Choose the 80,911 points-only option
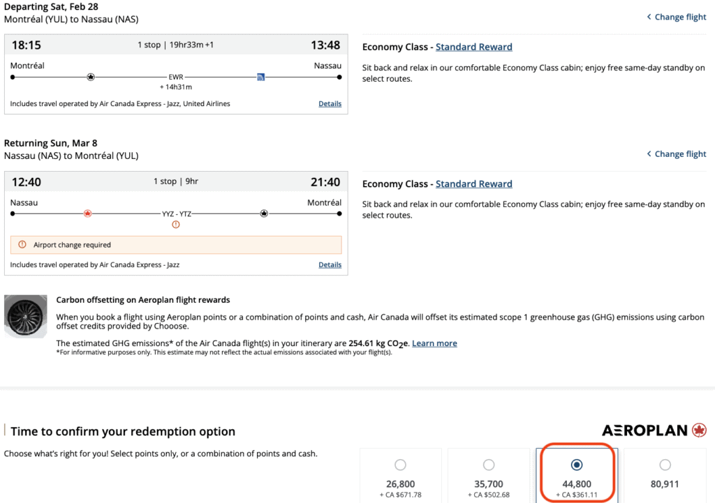This screenshot has height=503, width=715. [665, 465]
